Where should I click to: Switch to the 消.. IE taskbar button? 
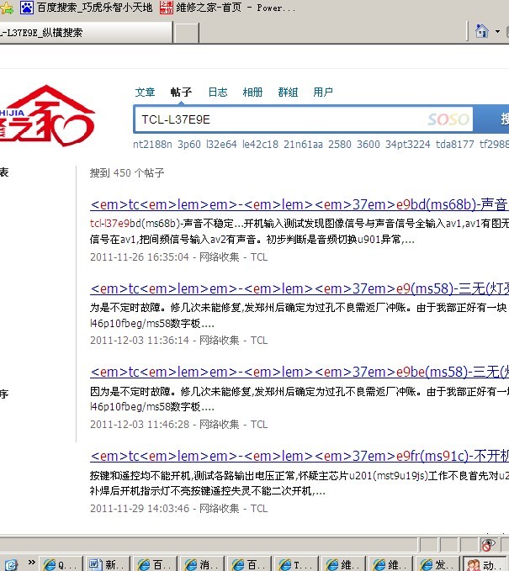[202, 564]
